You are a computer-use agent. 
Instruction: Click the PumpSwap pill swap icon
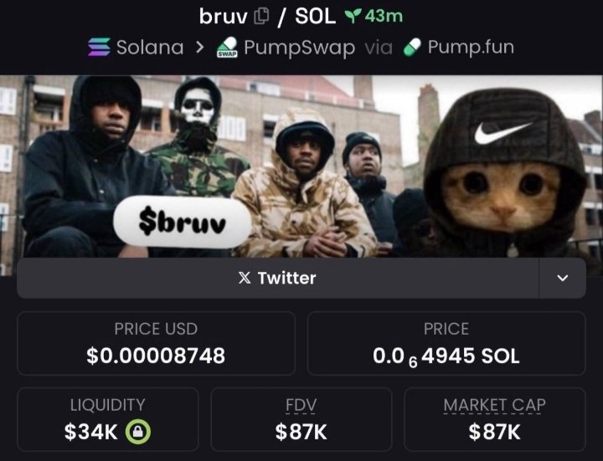click(x=227, y=47)
